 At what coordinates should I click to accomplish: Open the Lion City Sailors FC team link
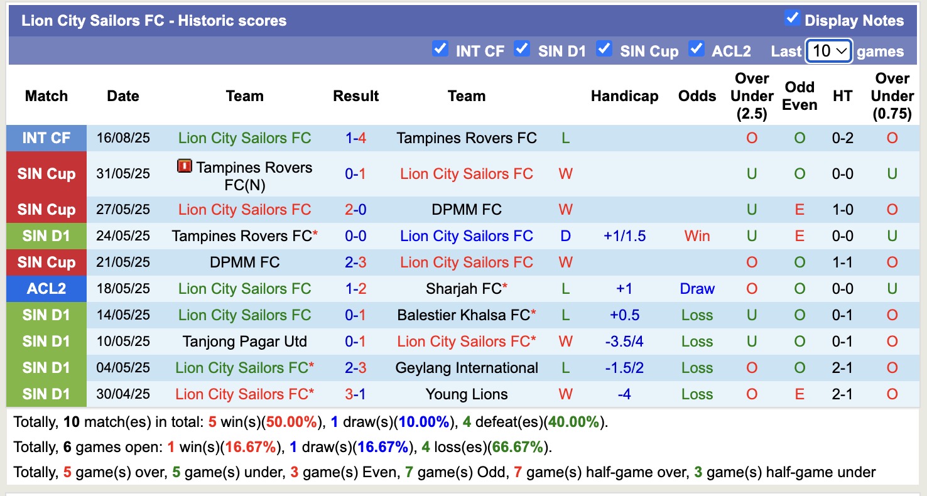point(244,137)
